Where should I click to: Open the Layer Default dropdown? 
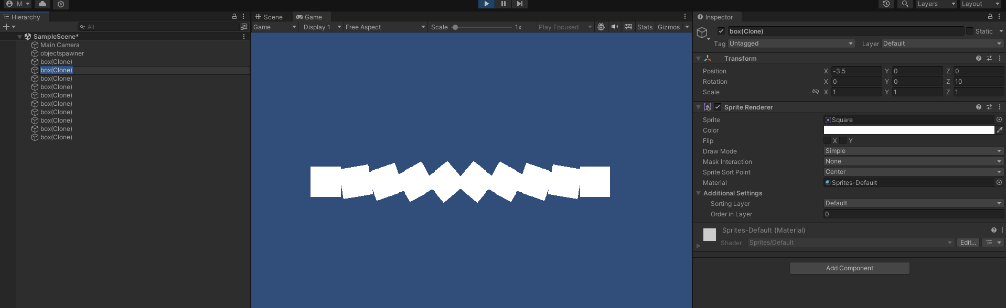(x=943, y=43)
